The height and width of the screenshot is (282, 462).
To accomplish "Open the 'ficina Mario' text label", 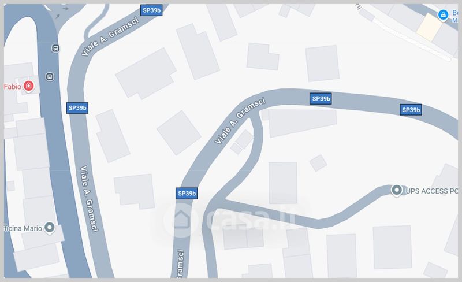I will (23, 228).
